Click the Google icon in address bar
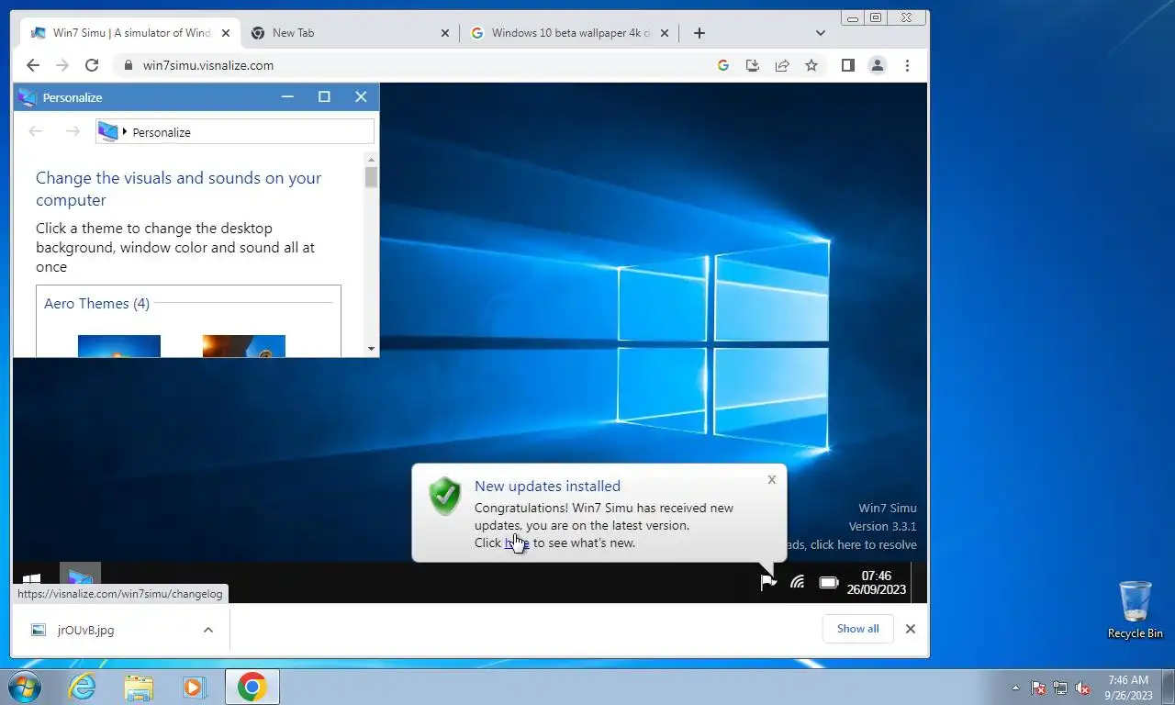This screenshot has width=1175, height=705. [723, 65]
